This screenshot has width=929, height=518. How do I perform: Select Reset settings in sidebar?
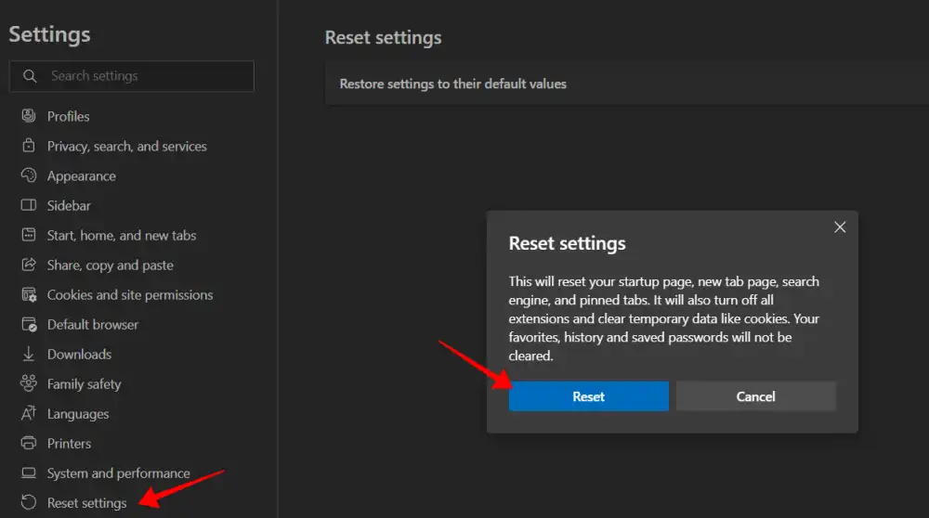(x=86, y=502)
